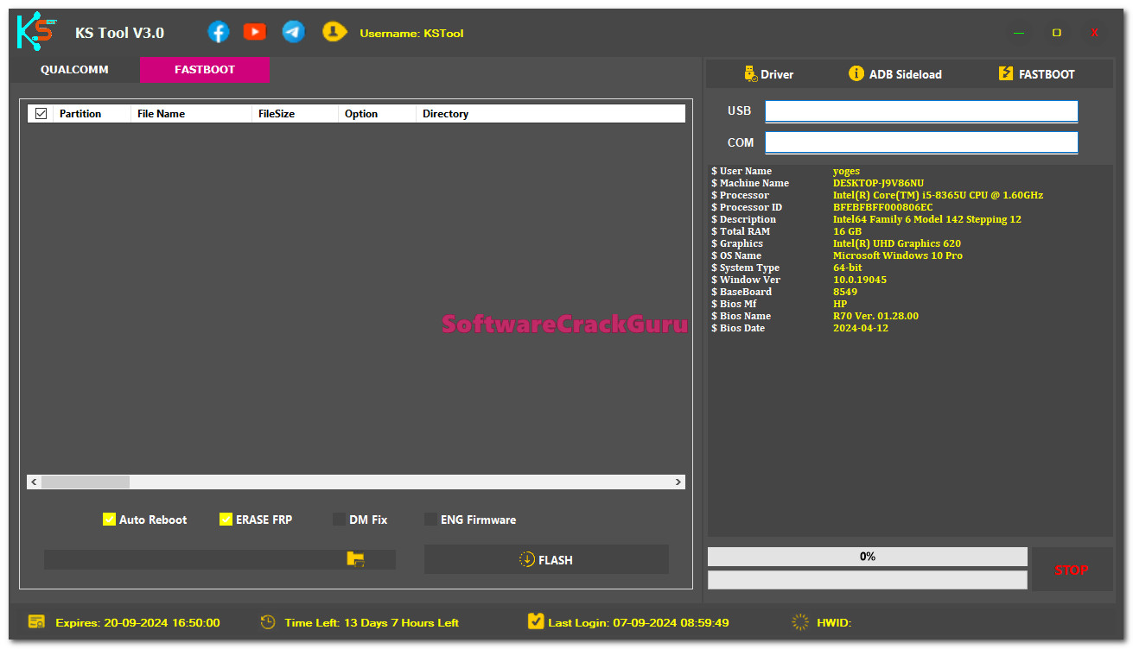Screen dimensions: 1133x649
Task: Minimize the KS Tool window
Action: click(1019, 33)
